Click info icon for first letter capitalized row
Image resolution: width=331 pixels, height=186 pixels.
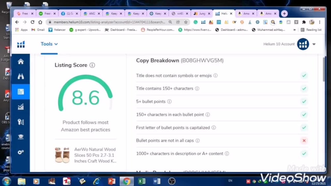click(213, 128)
